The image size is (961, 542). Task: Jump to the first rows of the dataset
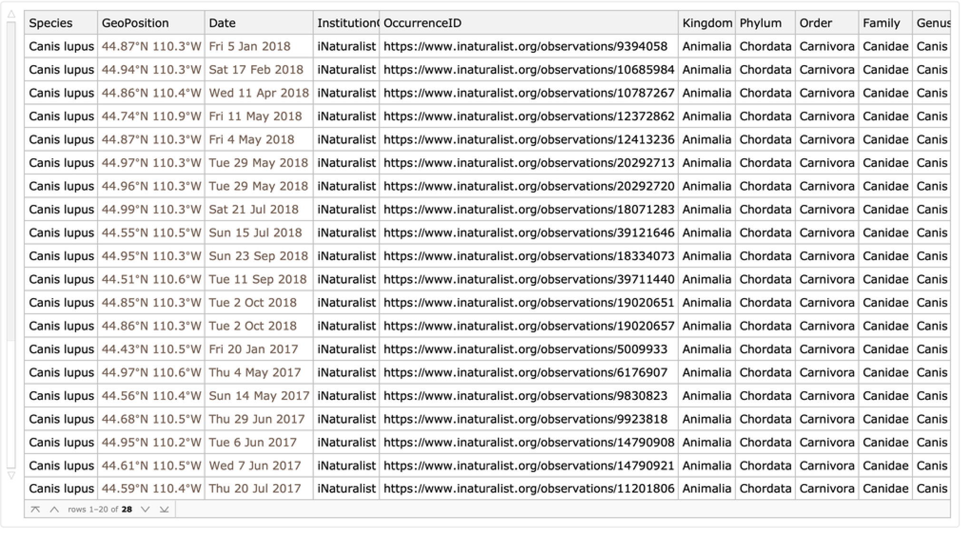click(x=35, y=510)
